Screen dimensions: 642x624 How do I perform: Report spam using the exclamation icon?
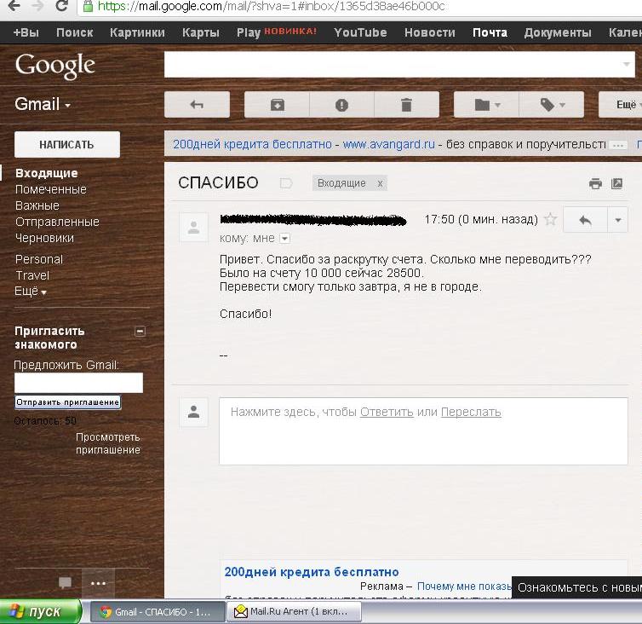tap(341, 105)
